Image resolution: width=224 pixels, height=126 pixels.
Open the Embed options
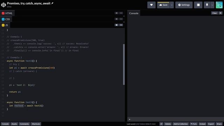click(x=202, y=124)
